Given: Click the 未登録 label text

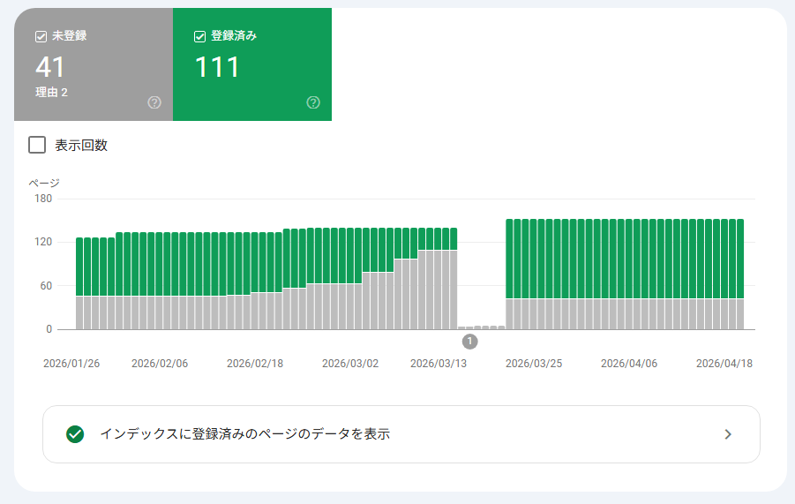Looking at the screenshot, I should (x=69, y=36).
